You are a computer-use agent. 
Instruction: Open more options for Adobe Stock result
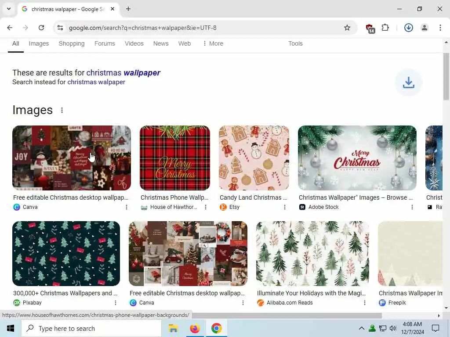[x=412, y=207]
